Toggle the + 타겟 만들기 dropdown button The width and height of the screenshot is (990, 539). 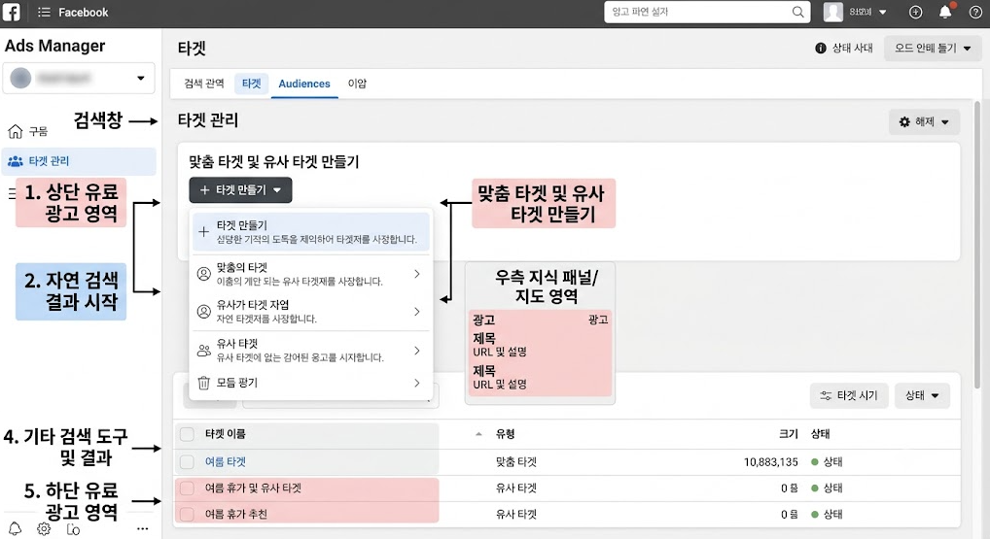pos(240,189)
